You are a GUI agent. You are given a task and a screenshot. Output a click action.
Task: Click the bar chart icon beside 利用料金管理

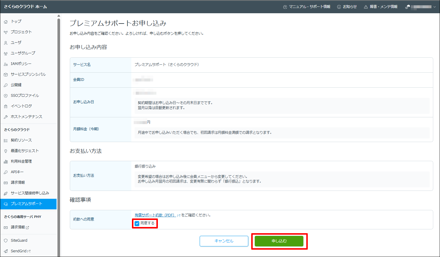click(x=6, y=162)
